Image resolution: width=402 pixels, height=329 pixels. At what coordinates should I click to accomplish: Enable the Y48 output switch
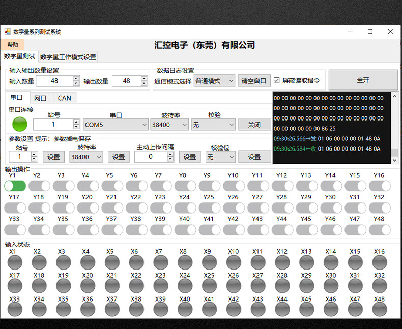[380, 230]
